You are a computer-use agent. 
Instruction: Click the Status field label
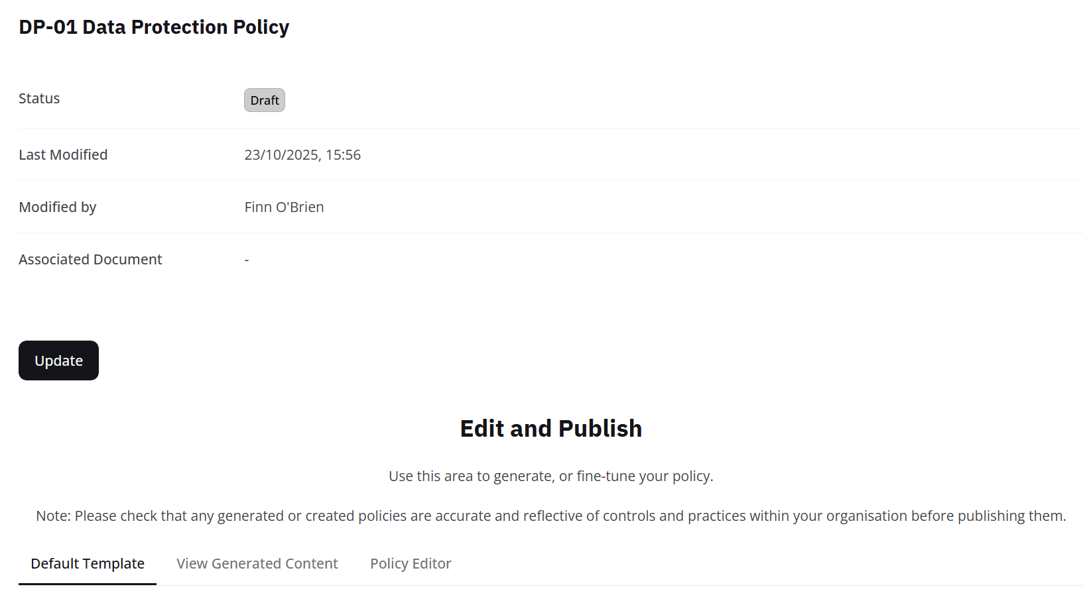[x=39, y=99]
